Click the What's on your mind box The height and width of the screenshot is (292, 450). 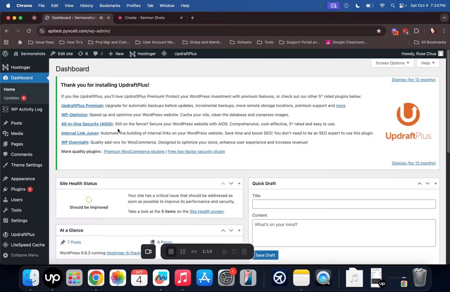[x=344, y=233]
